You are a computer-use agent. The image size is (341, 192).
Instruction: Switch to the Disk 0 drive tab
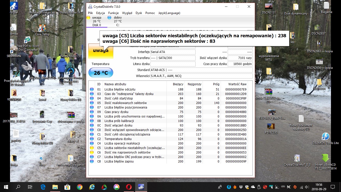(97, 21)
